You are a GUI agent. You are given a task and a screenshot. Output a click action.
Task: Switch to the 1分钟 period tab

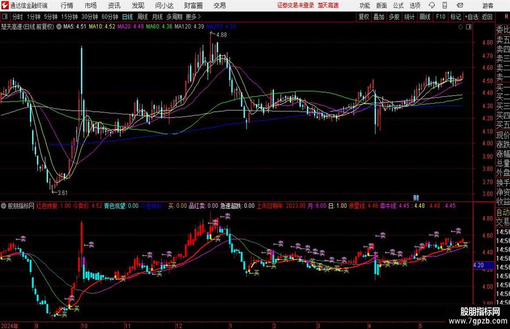click(x=33, y=17)
